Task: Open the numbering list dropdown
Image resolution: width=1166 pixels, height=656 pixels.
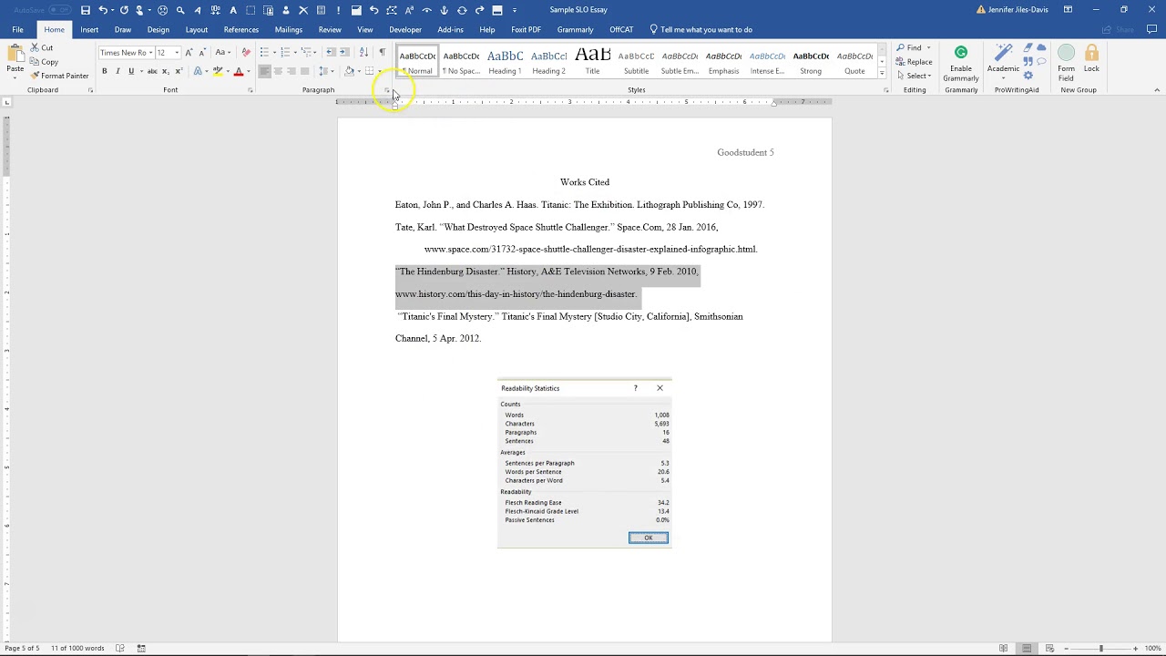Action: tap(296, 52)
